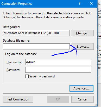
Task: Focus the Password input field
Action: coord(58,70)
